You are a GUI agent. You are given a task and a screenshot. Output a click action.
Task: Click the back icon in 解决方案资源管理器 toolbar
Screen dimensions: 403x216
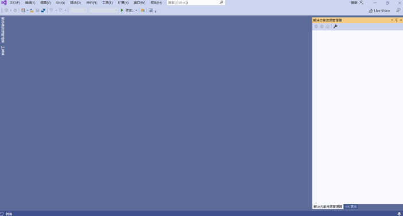pos(316,26)
